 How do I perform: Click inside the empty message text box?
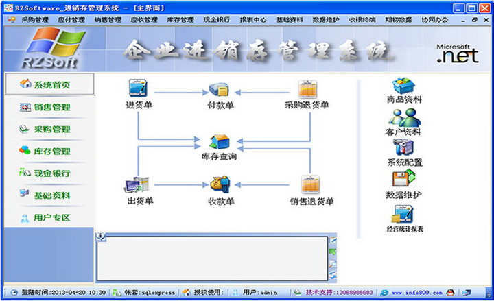click(212, 258)
